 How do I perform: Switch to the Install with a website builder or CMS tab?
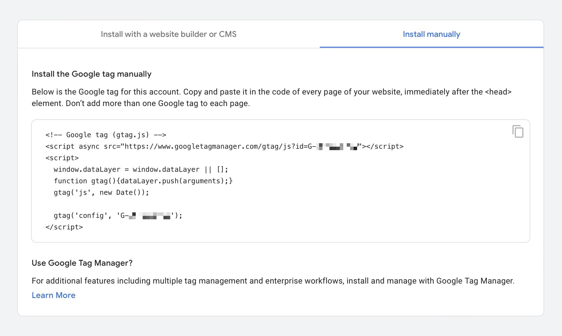(x=168, y=34)
